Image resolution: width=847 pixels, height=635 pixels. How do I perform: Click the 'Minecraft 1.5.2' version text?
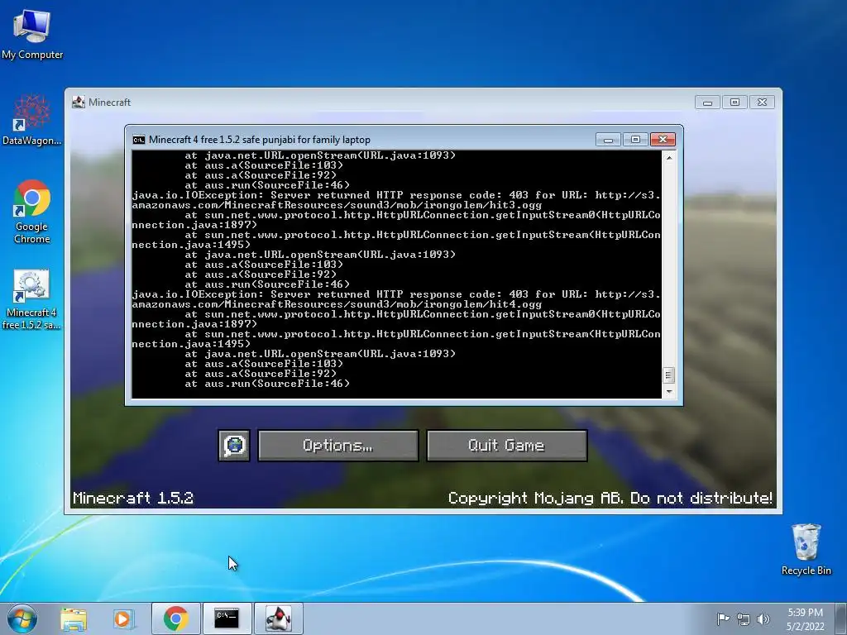coord(133,498)
